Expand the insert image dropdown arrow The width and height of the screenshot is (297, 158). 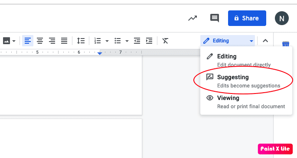(x=14, y=41)
